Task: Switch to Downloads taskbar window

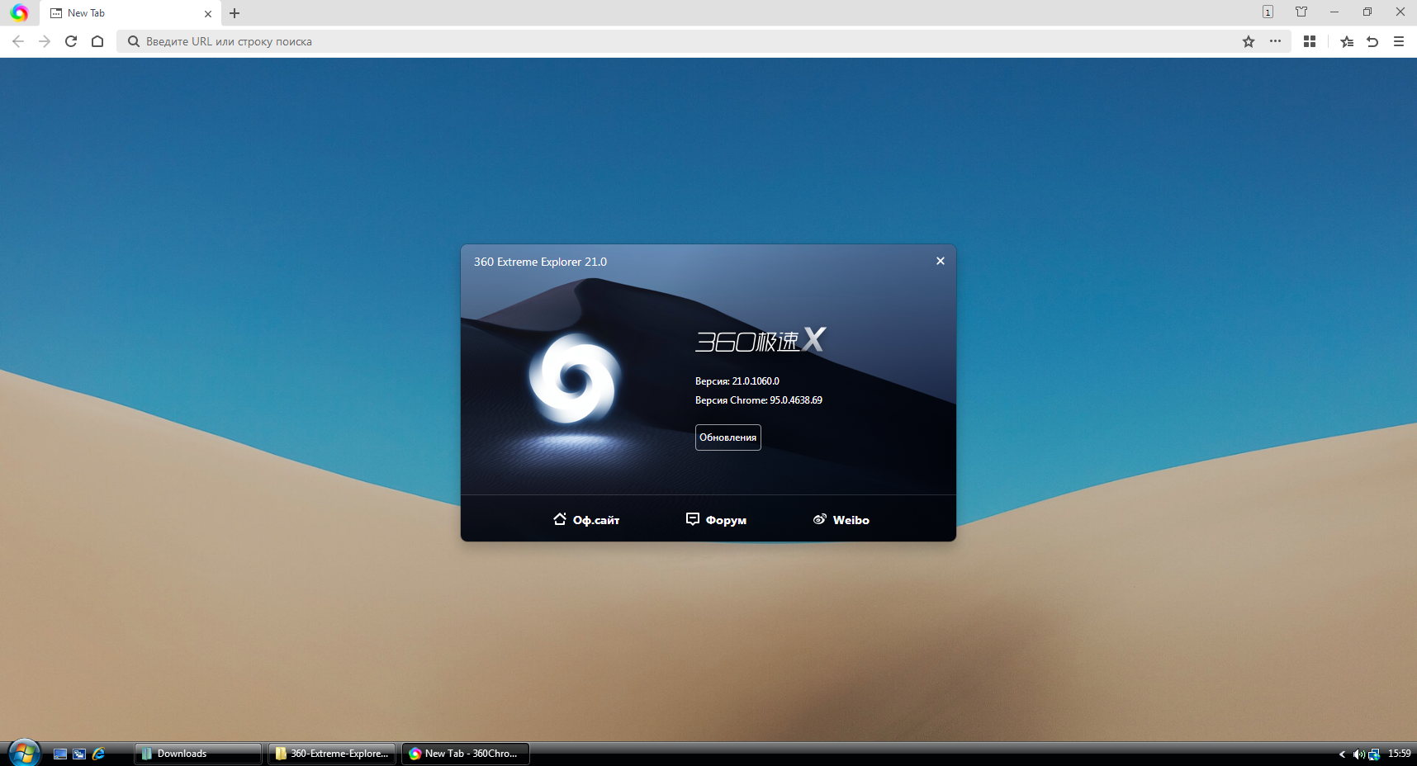Action: 198,754
